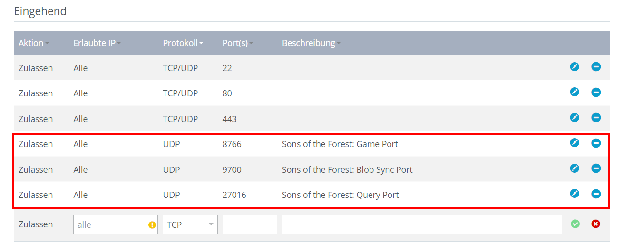
Task: Sort by Beschreibung column header
Action: (311, 43)
